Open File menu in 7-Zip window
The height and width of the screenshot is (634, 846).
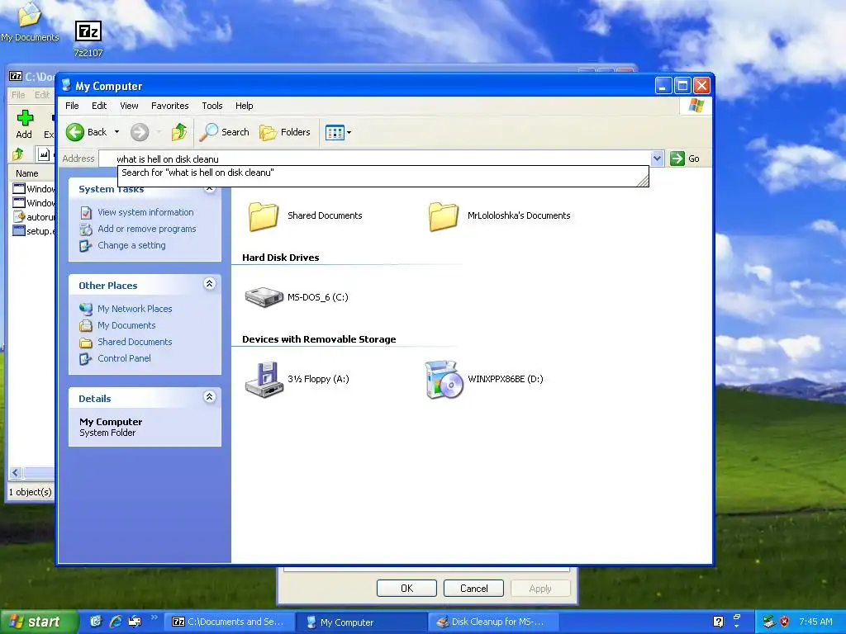18,95
